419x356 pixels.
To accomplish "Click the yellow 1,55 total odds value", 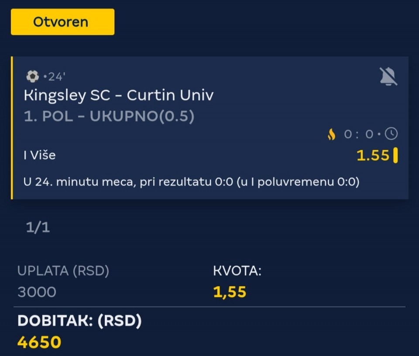I will point(230,292).
